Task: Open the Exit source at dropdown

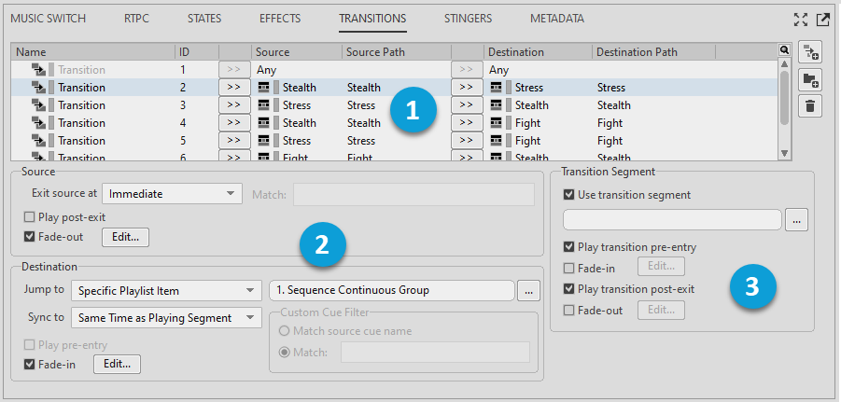Action: coord(172,194)
